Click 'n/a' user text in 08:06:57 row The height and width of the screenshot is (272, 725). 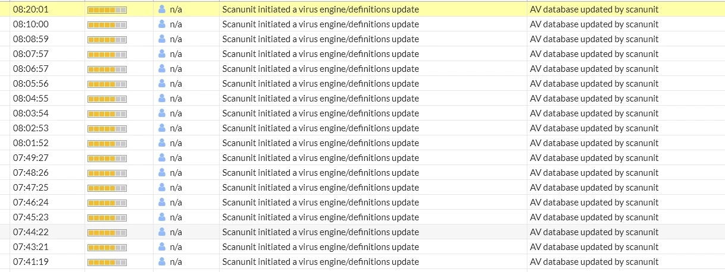176,69
